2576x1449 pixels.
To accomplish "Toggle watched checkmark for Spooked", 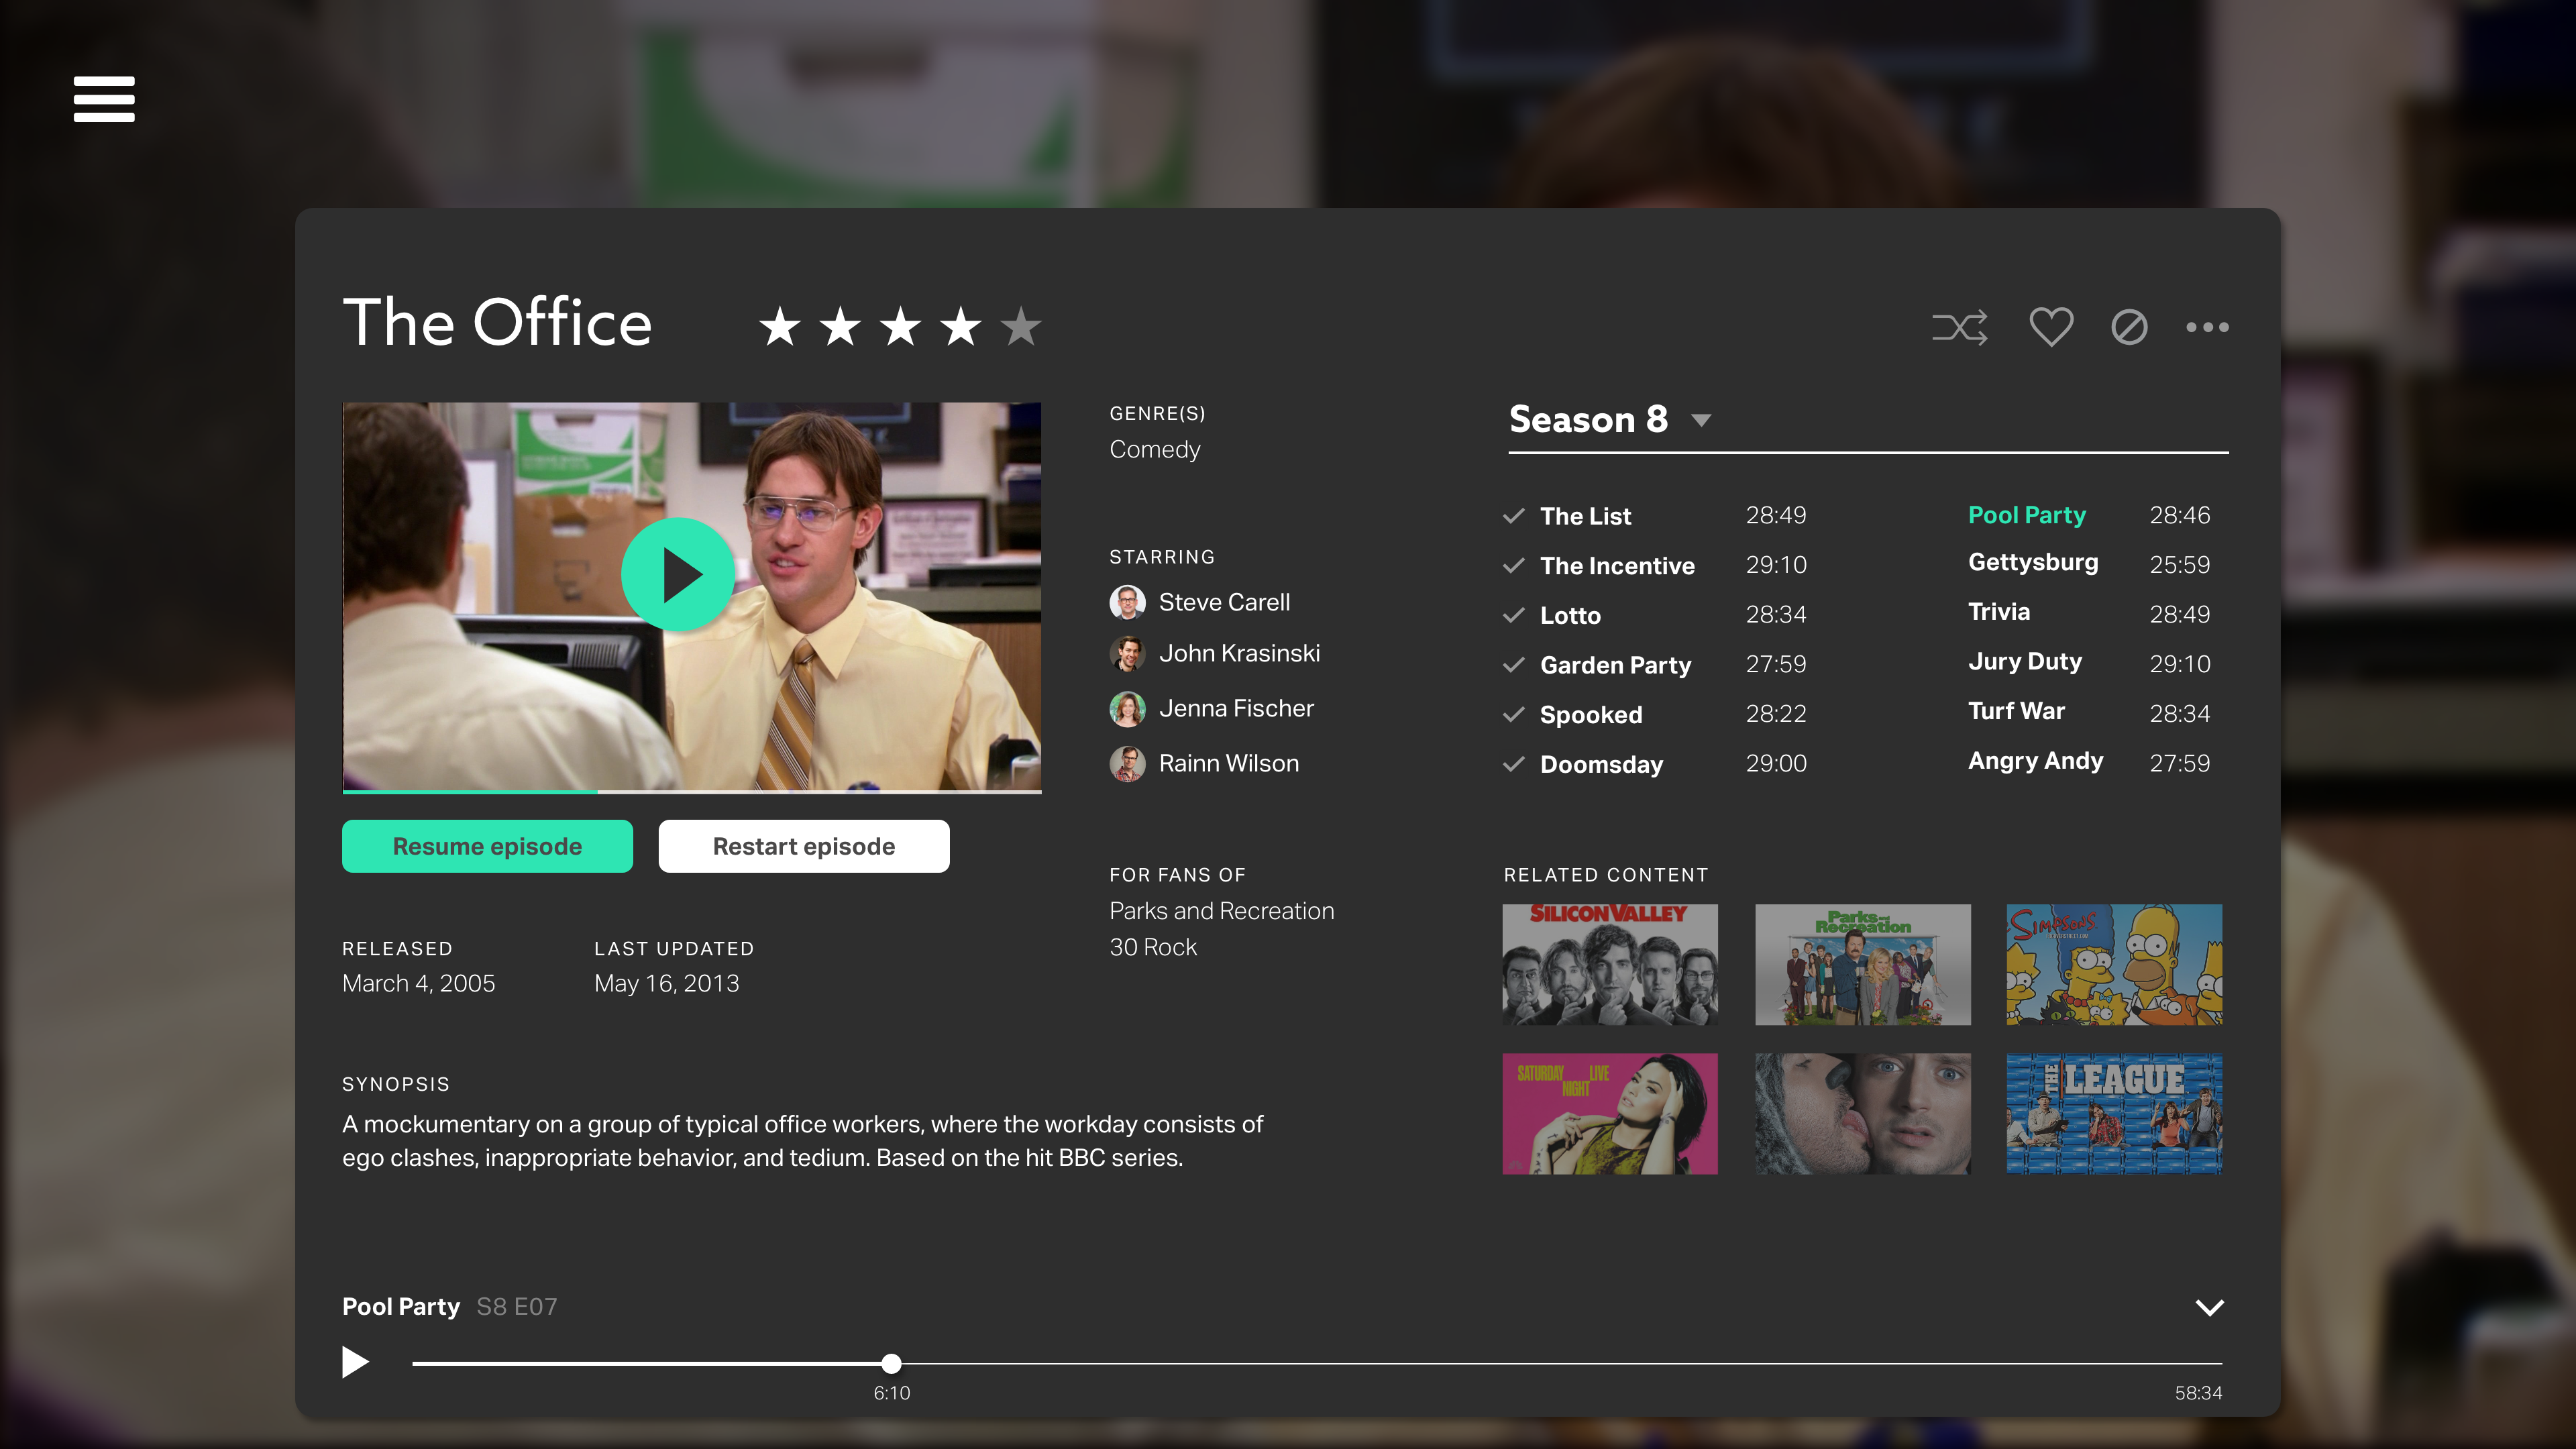I will (1514, 715).
